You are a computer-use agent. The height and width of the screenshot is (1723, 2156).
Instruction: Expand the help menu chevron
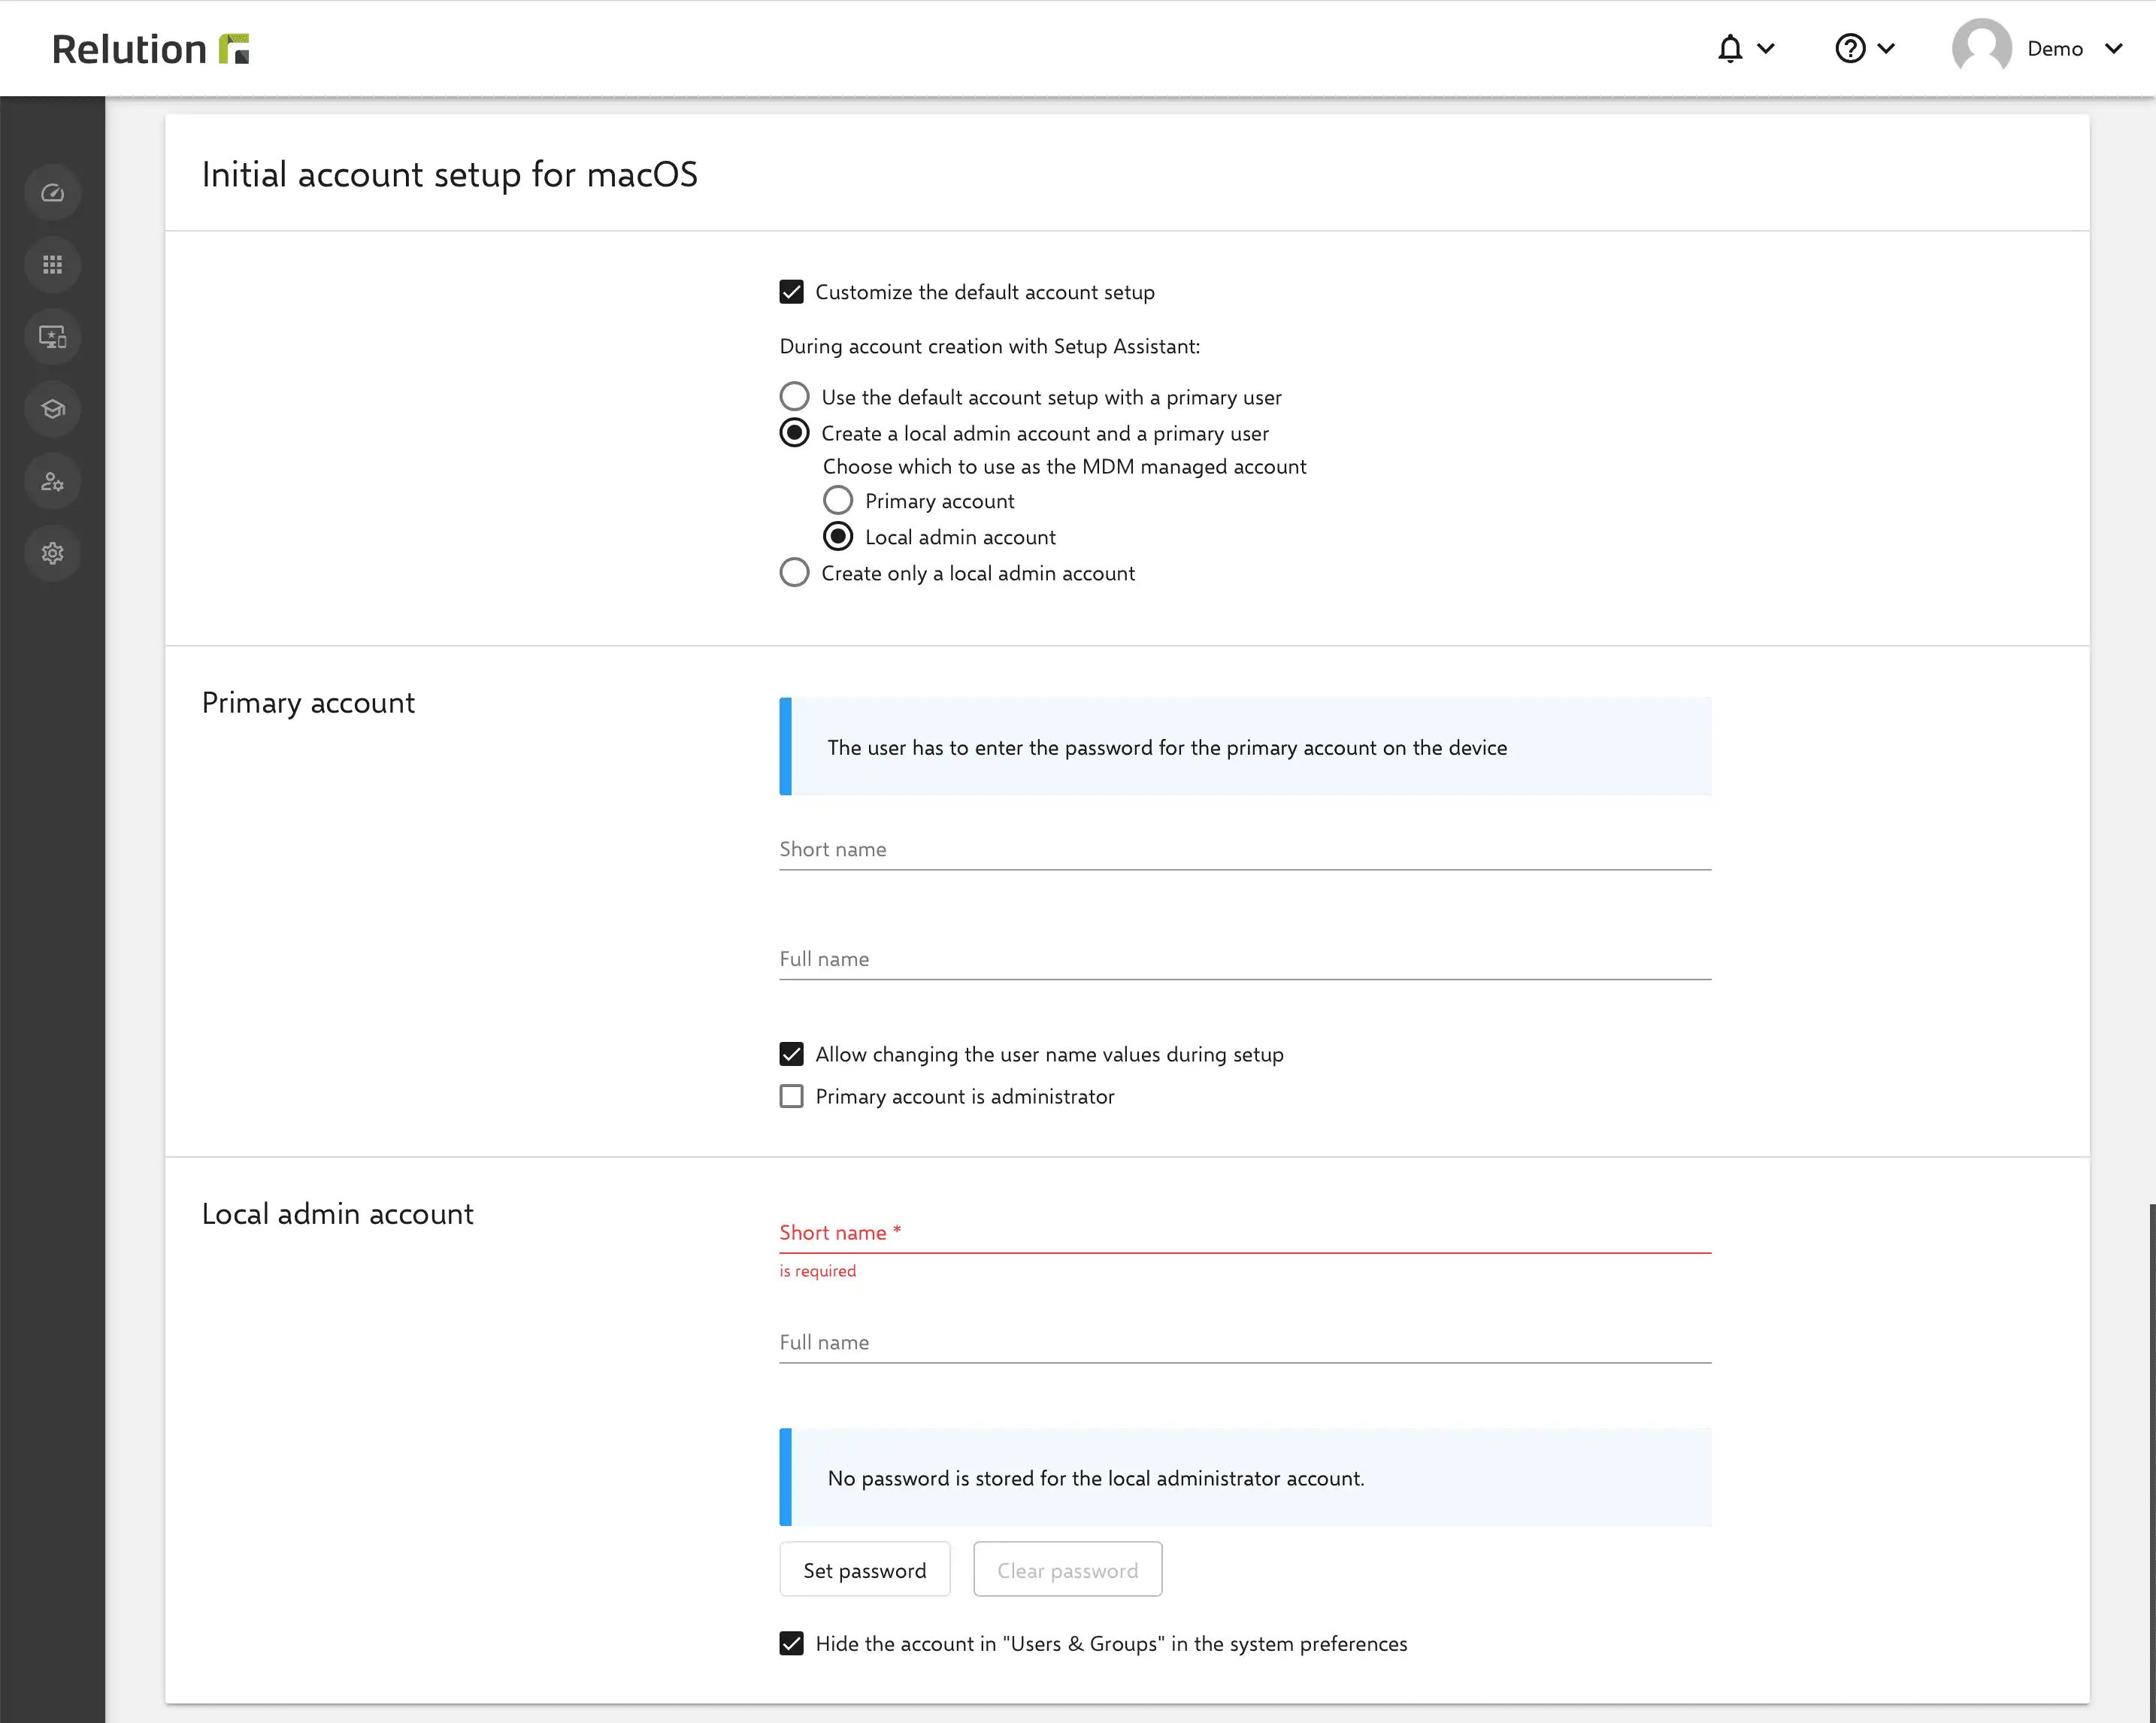click(1886, 48)
